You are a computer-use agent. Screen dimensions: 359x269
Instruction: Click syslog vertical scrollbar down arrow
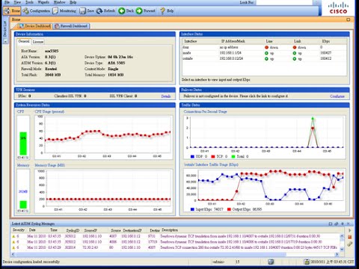pos(342,249)
